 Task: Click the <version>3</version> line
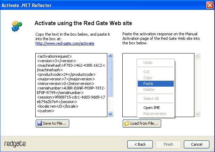(57, 61)
